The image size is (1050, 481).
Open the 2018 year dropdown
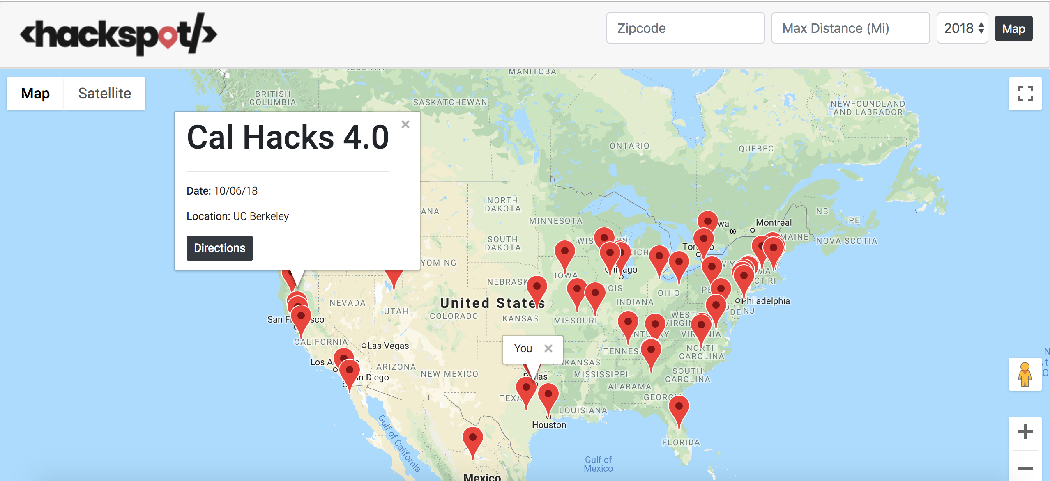pos(962,28)
